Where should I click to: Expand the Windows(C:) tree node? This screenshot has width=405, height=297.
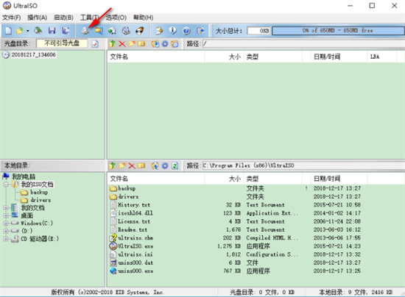coord(6,223)
